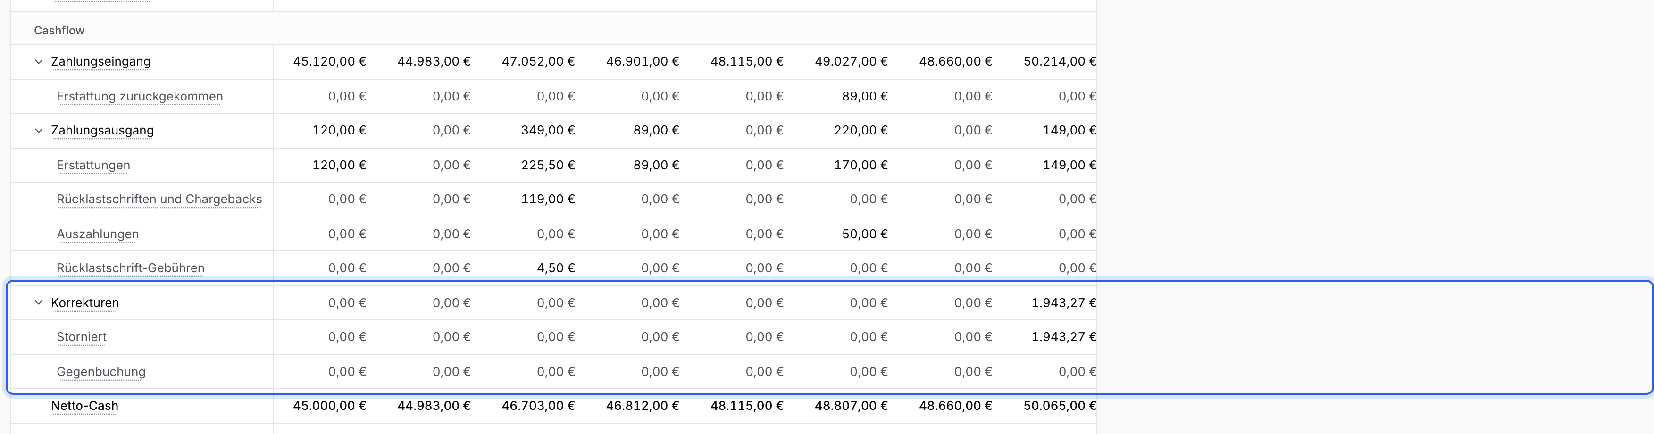Select the 4,50 € Rücklastschrift-Gebühren value
This screenshot has width=1654, height=434.
pyautogui.click(x=555, y=268)
